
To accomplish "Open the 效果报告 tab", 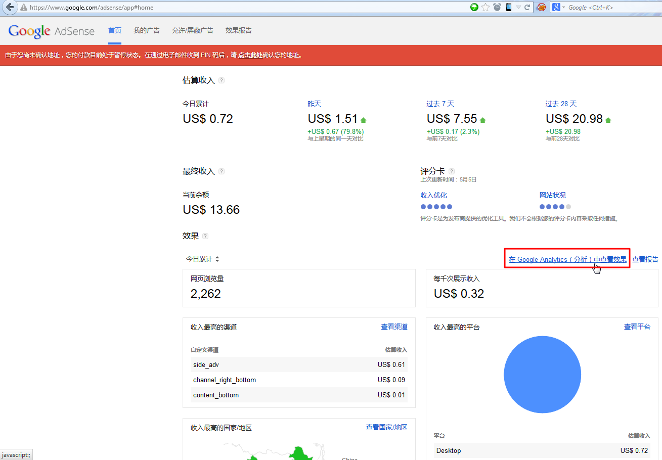I will pos(239,30).
